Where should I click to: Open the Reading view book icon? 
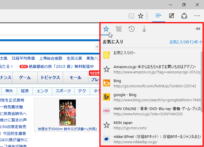pyautogui.click(x=131, y=16)
